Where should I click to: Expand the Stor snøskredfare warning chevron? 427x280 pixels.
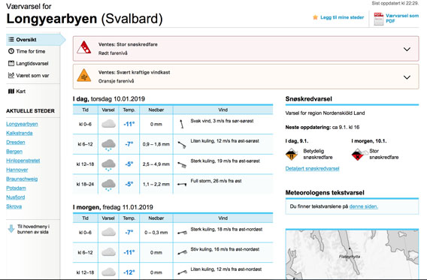(x=407, y=50)
